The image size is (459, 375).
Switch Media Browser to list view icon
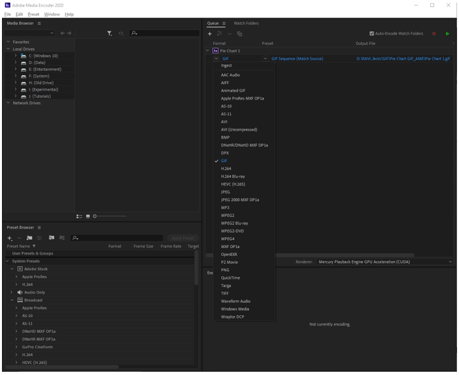click(80, 216)
